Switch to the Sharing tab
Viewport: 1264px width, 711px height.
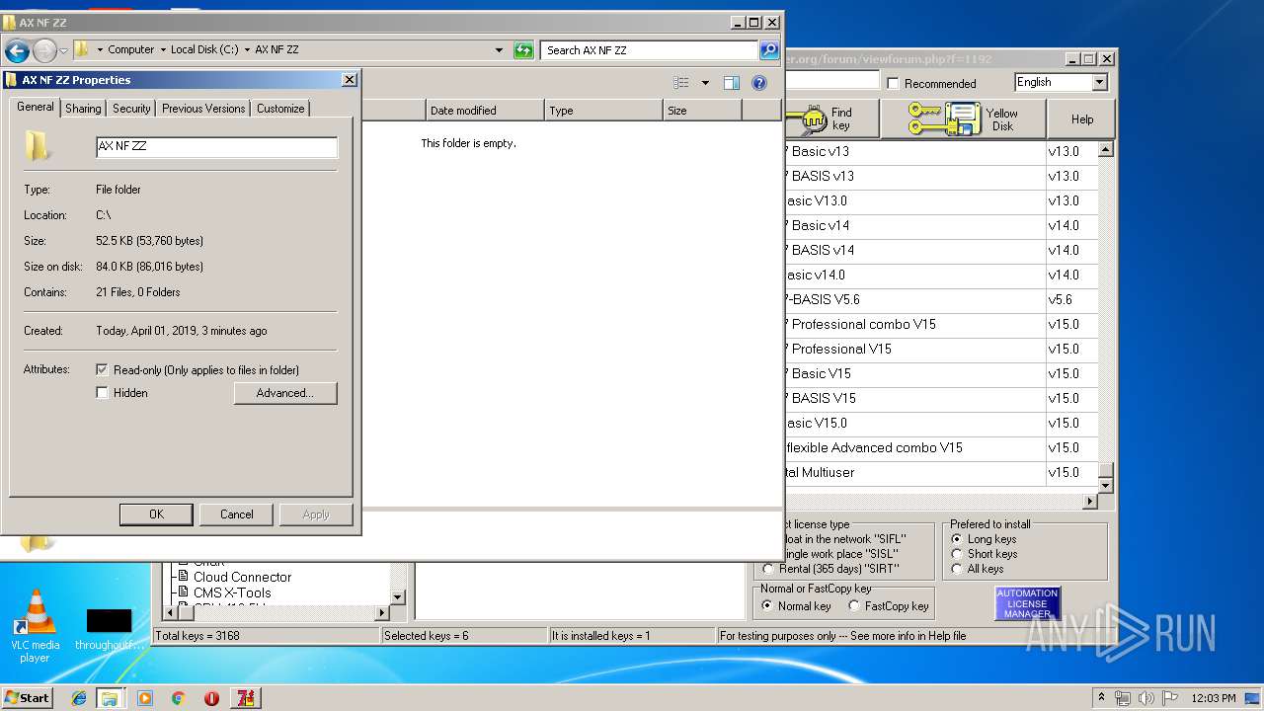pos(83,109)
